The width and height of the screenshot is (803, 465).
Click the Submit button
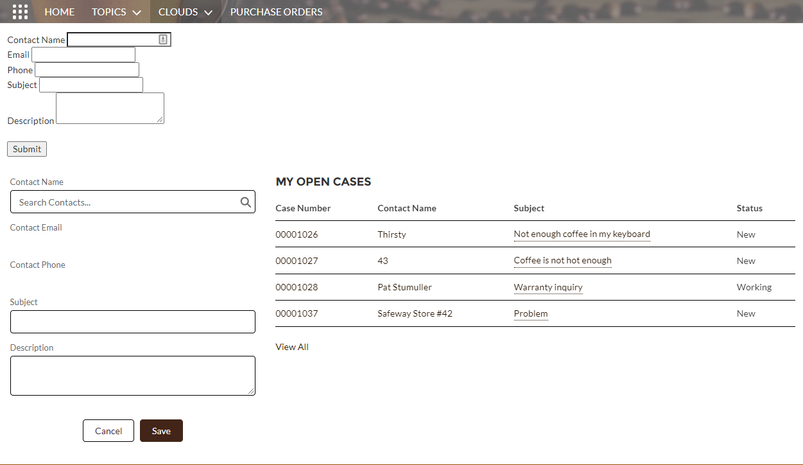click(x=27, y=149)
